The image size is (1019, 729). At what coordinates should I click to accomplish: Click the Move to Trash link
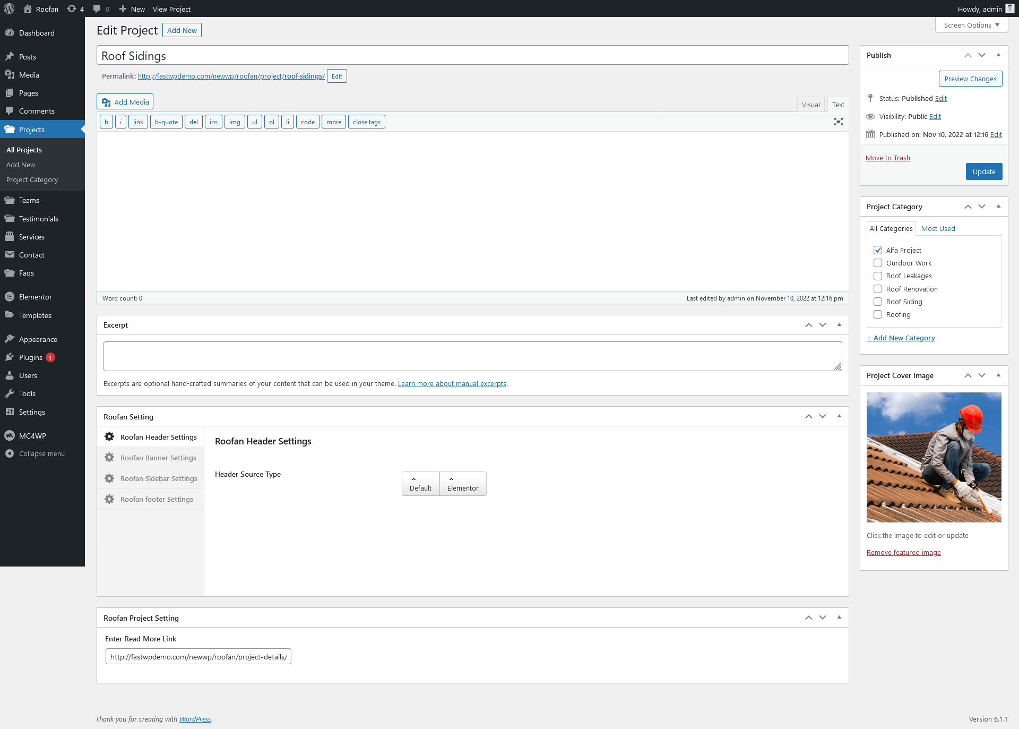point(887,158)
